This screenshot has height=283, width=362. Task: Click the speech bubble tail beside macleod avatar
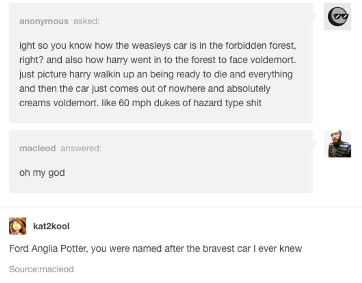click(315, 144)
